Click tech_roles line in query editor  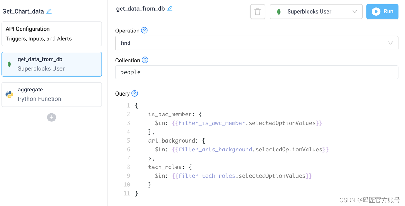click(170, 167)
